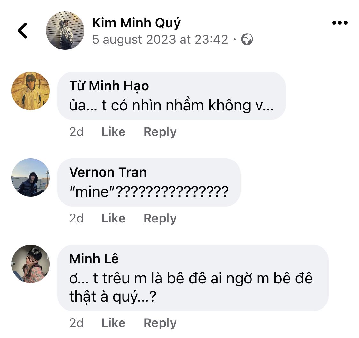Viewport: 359px width, 338px height.
Task: Open Kim Minh Quý profile name link
Action: (136, 23)
